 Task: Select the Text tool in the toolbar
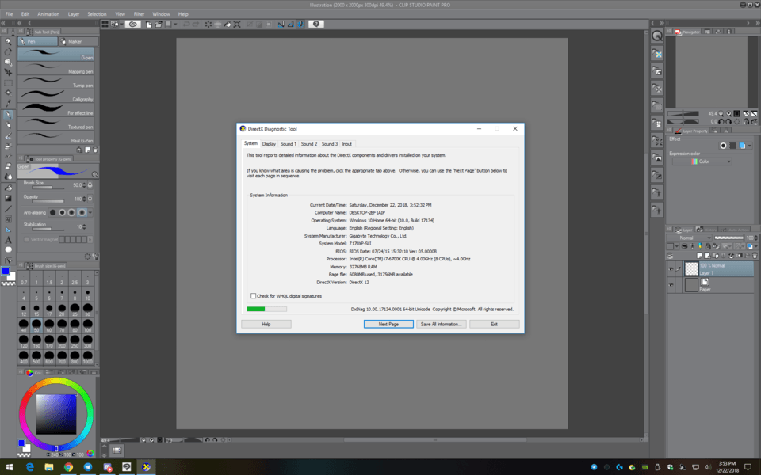click(6, 237)
